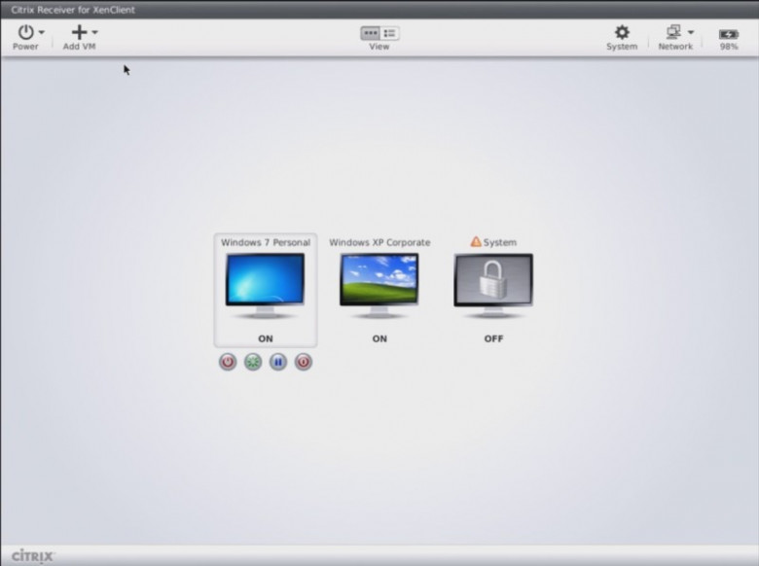Click ON status under Windows 7 Personal
Image resolution: width=759 pixels, height=566 pixels.
point(266,338)
